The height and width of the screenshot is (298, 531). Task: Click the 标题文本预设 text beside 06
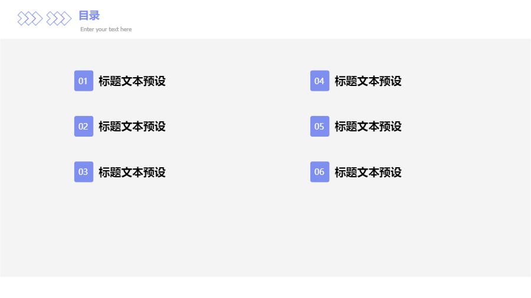(x=368, y=173)
